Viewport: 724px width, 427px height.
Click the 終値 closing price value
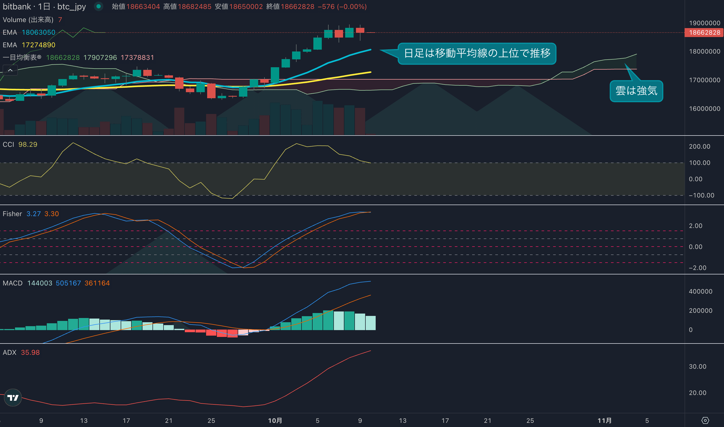point(297,6)
